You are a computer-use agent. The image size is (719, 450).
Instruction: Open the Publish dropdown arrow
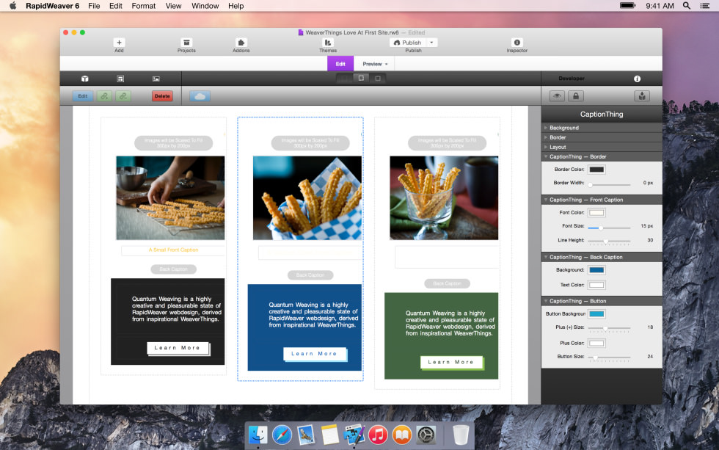click(432, 43)
